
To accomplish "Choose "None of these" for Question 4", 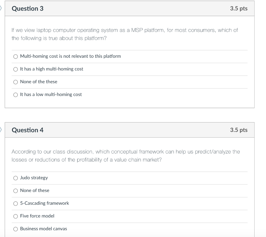I will tap(16, 190).
